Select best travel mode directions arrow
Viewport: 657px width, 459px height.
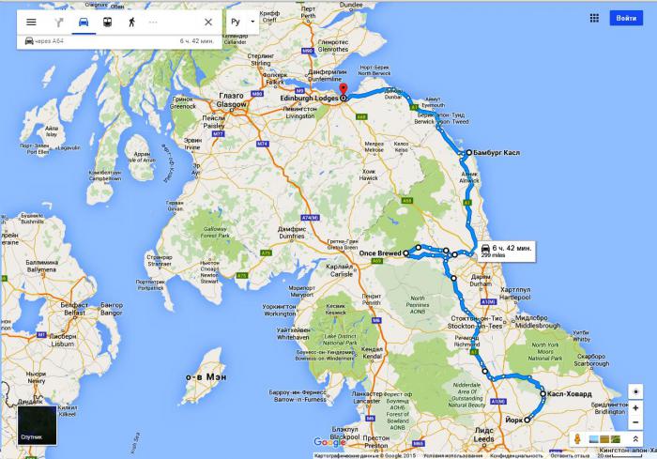click(58, 23)
